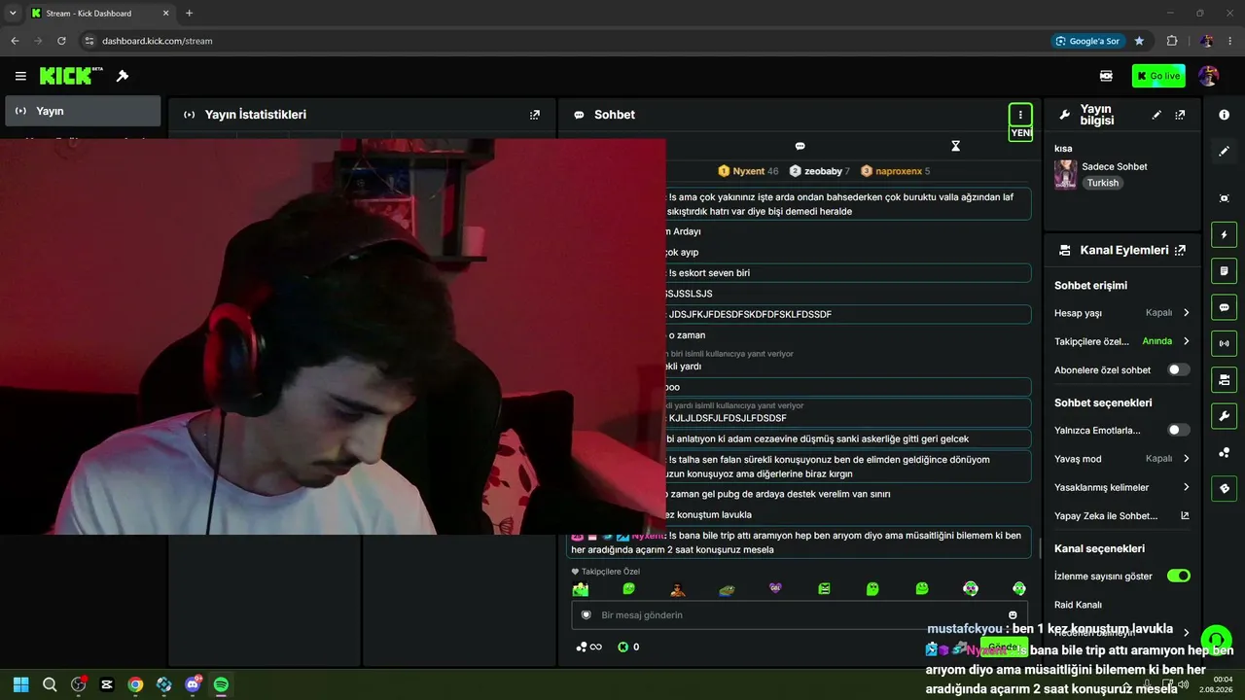Open Discord from the taskbar

pyautogui.click(x=193, y=684)
